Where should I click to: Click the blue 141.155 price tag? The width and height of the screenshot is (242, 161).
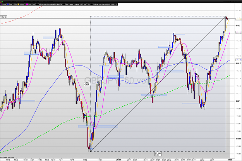239,60
